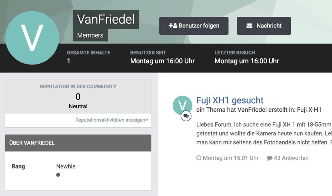The width and height of the screenshot is (332, 196).
Task: Click the Gesamte Inhalte count
Action: pos(69,61)
